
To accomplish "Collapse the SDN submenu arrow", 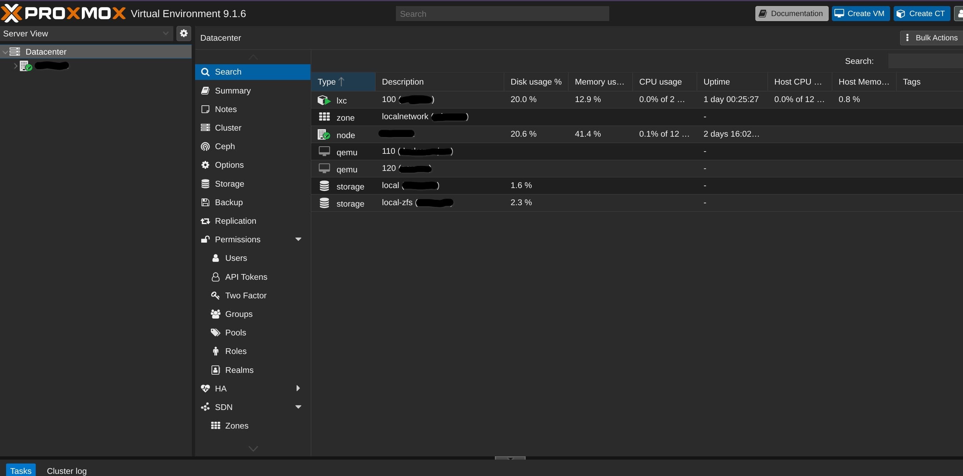I will (298, 406).
